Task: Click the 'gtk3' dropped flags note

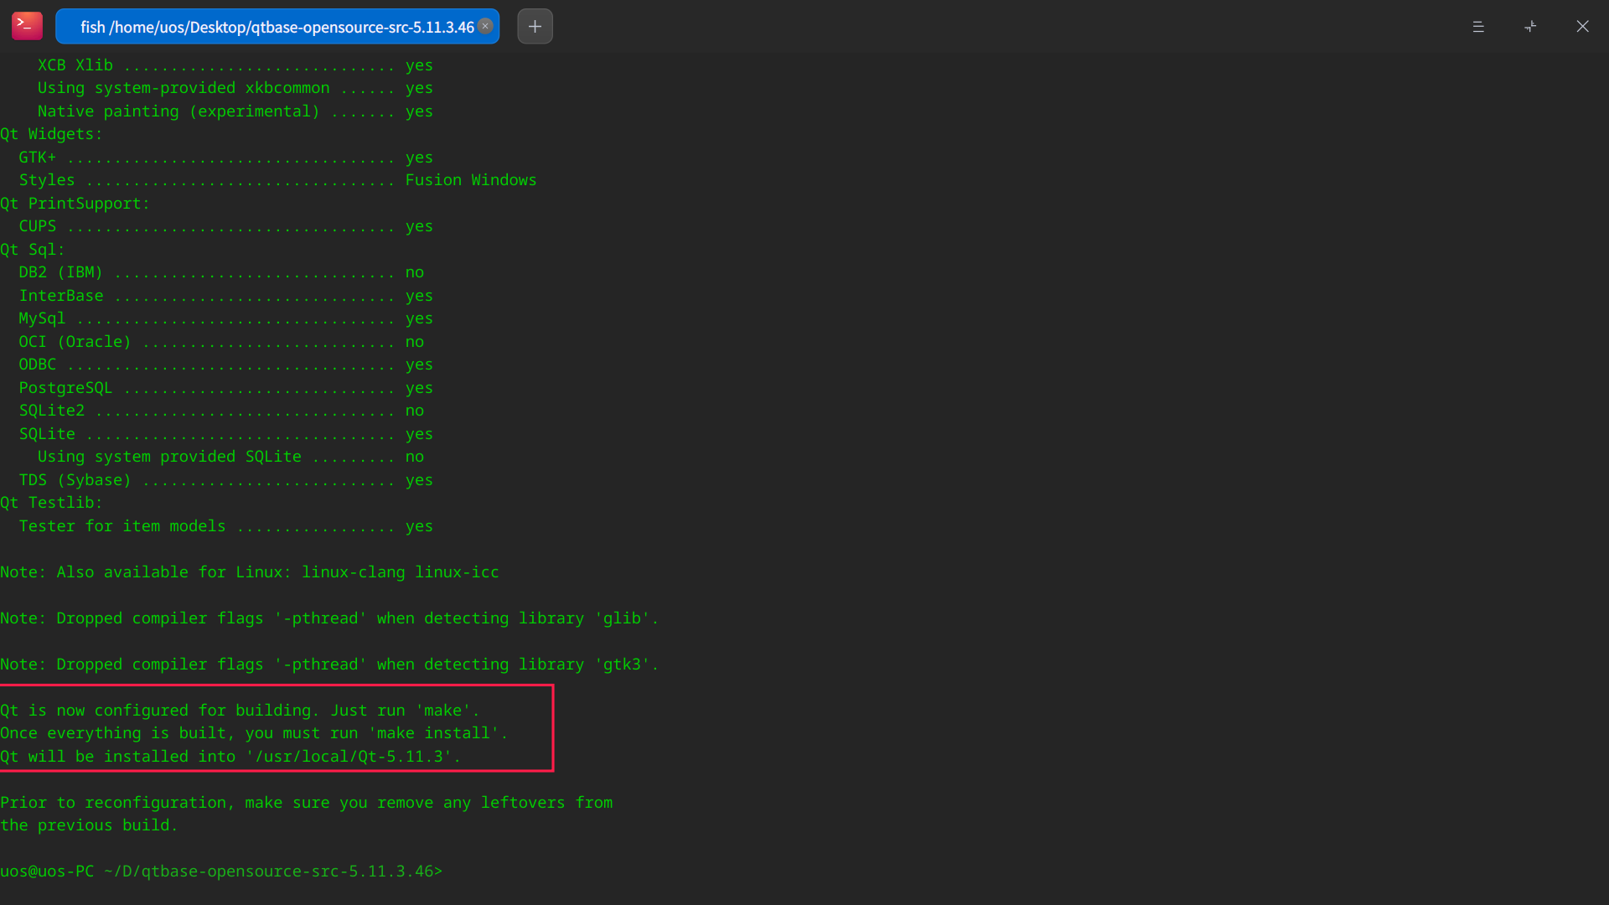Action: (329, 665)
